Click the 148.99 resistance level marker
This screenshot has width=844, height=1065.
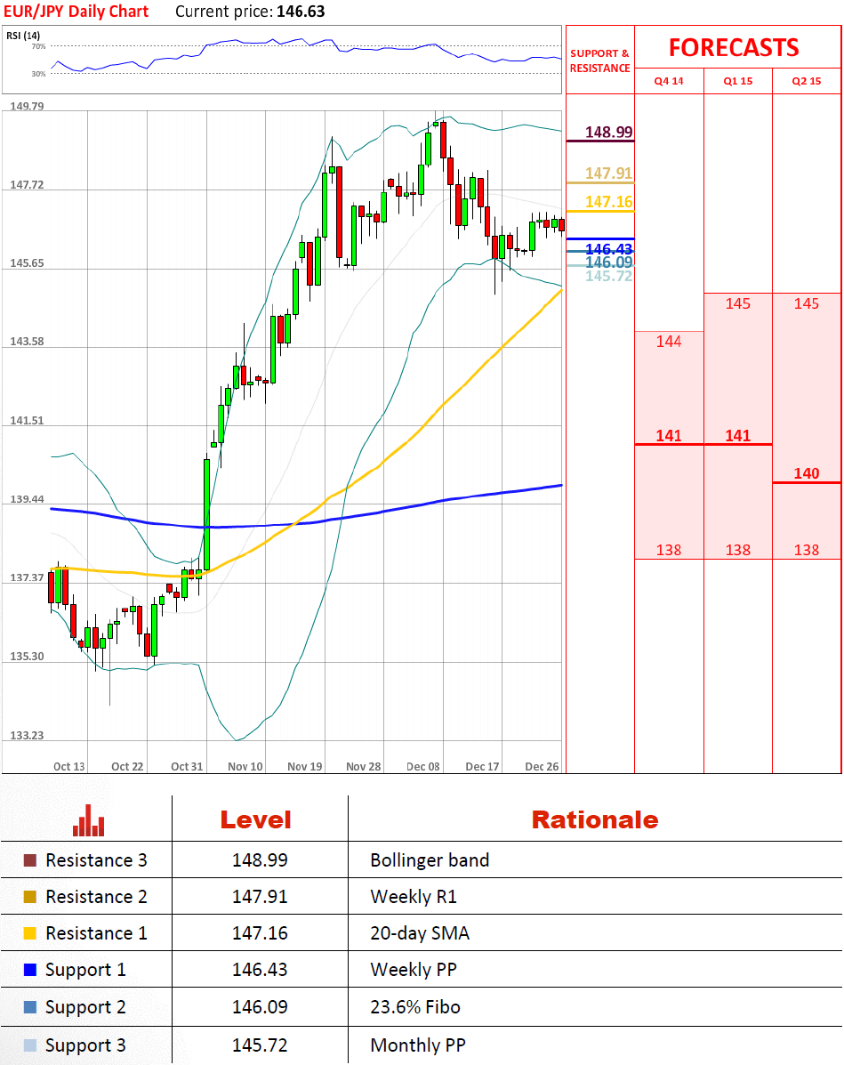point(609,132)
